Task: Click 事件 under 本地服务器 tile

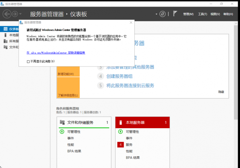Action: pos(129,138)
